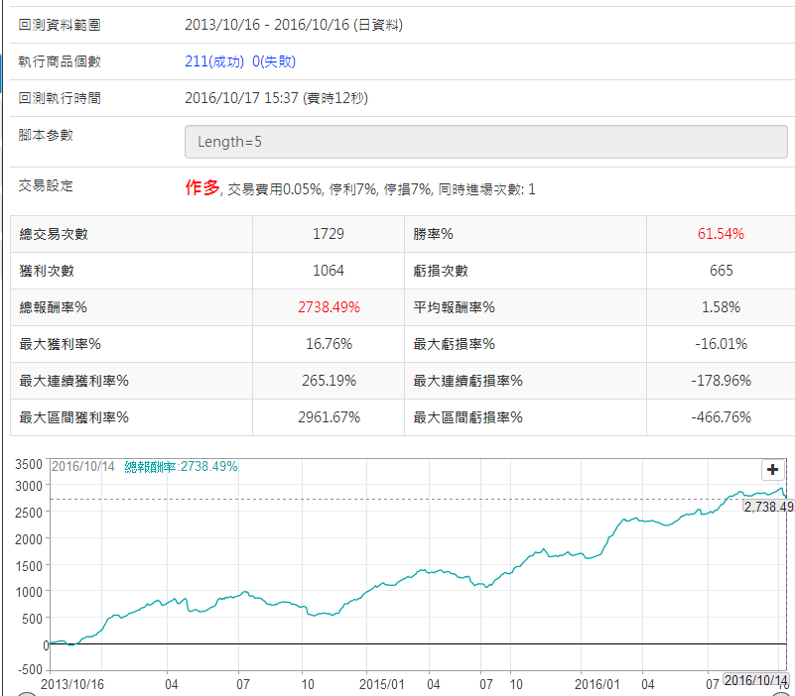Click the plus button on the chart
This screenshot has width=795, height=696.
pos(773,470)
